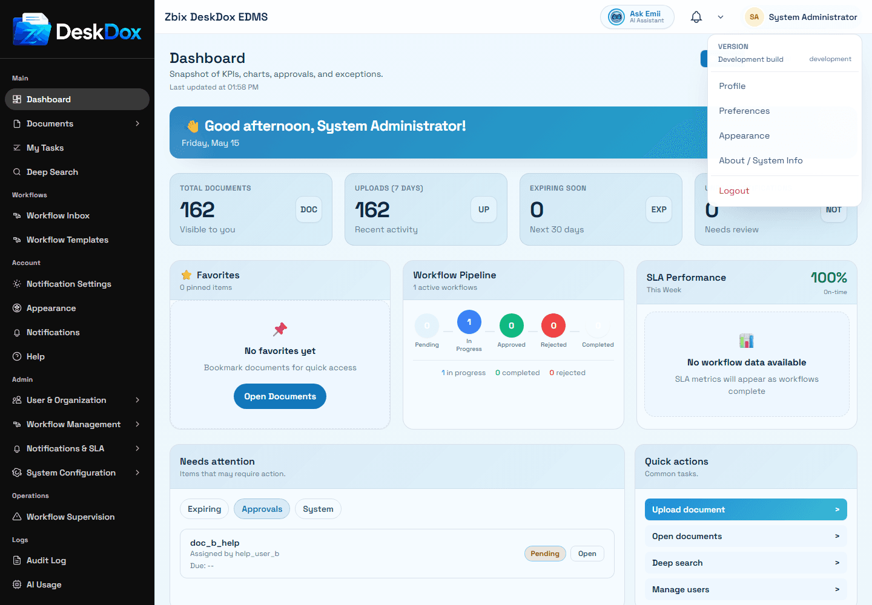This screenshot has height=605, width=872.
Task: Expand Notifications & SLA chevron
Action: tap(137, 448)
